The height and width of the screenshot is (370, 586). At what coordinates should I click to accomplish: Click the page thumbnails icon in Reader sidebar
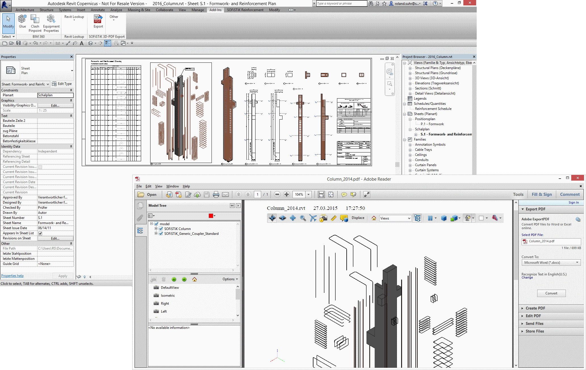[140, 206]
